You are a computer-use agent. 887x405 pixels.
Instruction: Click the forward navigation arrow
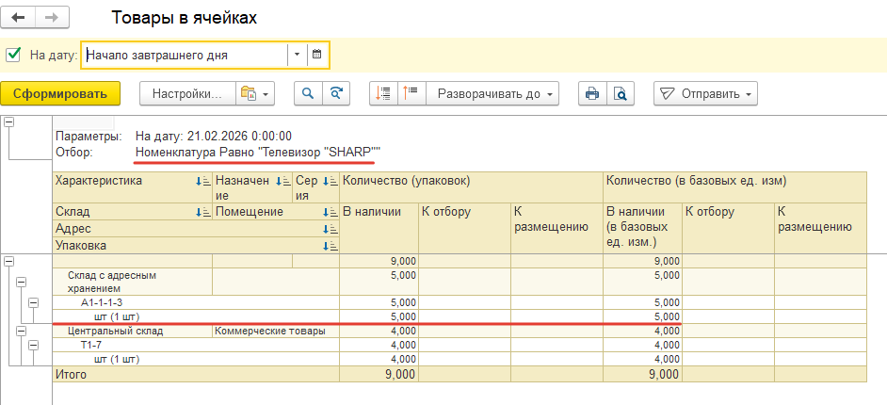click(52, 18)
